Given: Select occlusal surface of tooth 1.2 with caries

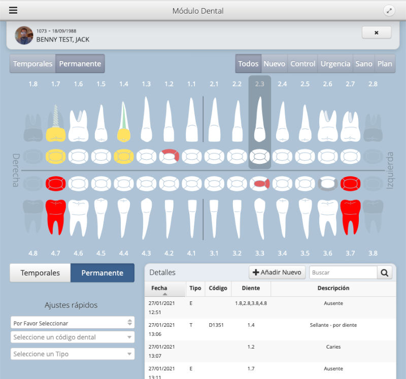Looking at the screenshot, I should [x=169, y=156].
